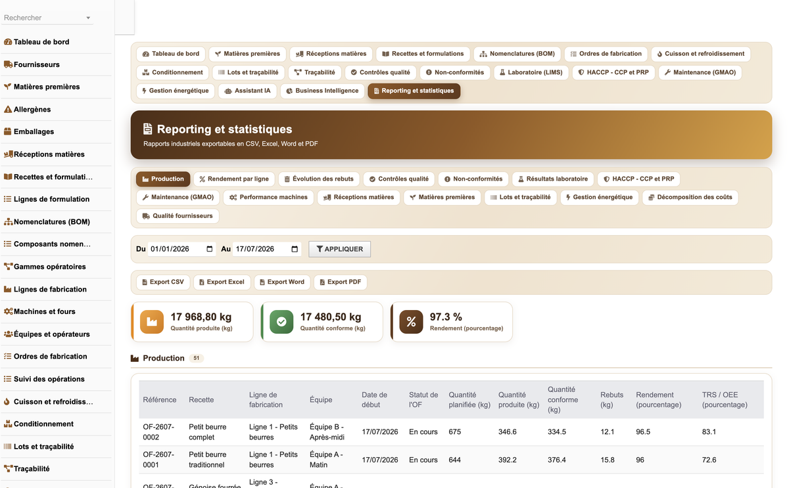Select the Résultats laboratoire report
The image size is (789, 488).
coord(552,179)
